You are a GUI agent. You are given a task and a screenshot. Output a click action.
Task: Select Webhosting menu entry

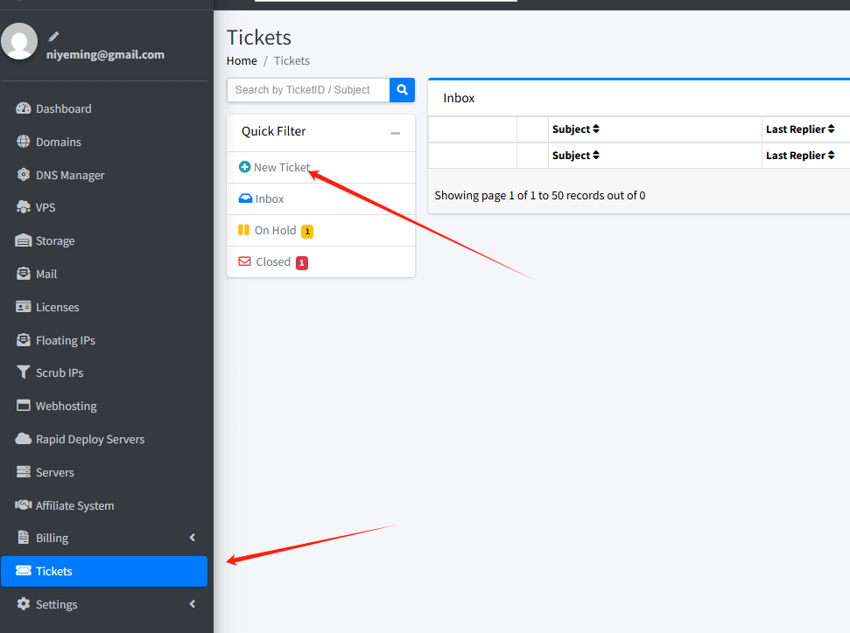coord(104,406)
